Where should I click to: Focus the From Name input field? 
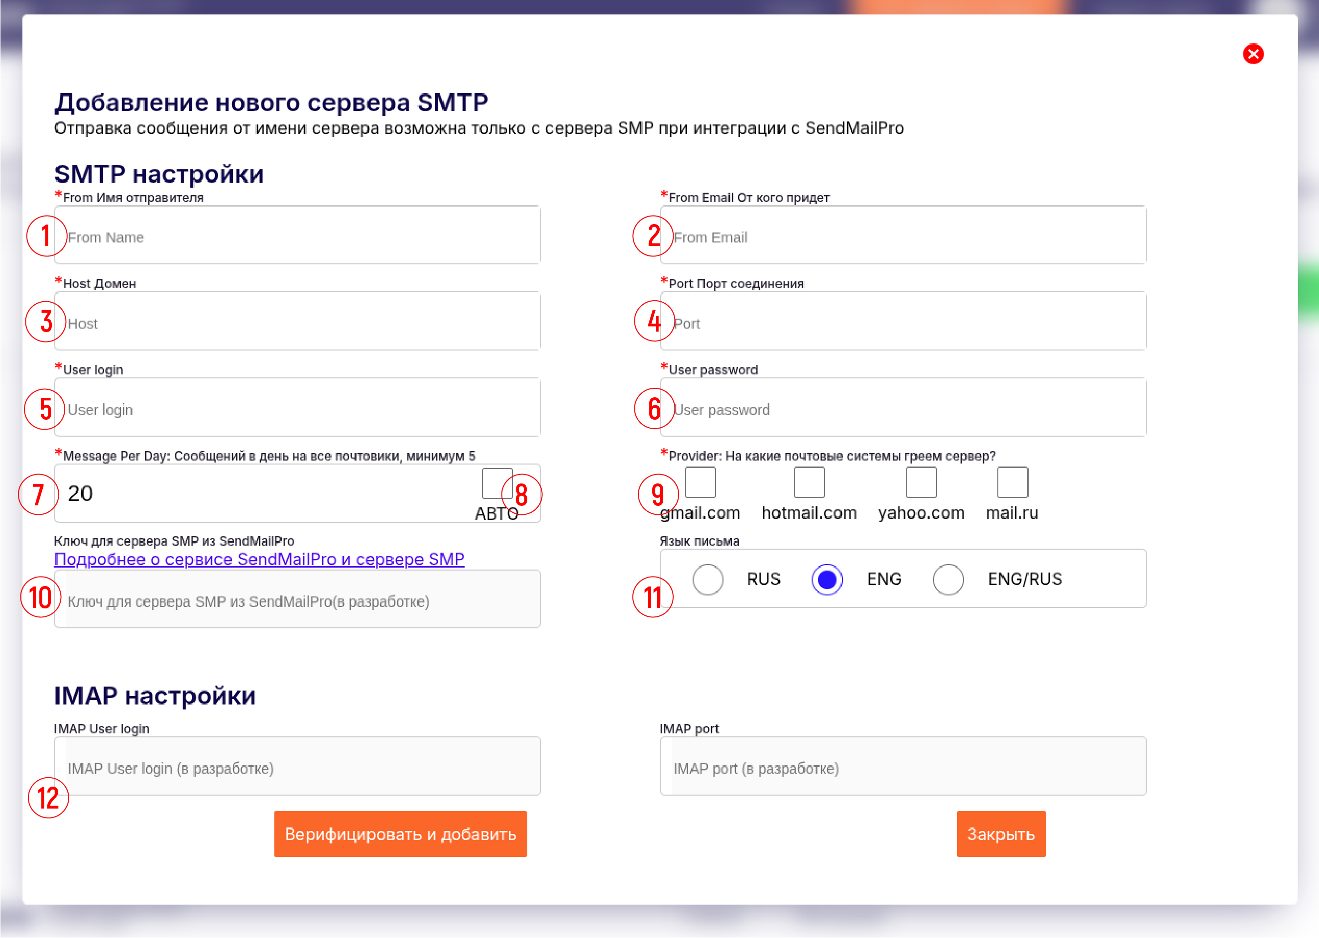(x=297, y=235)
